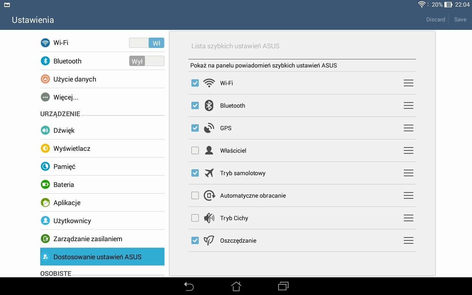
Task: Uncheck the GPS checkbox
Action: coord(195,128)
